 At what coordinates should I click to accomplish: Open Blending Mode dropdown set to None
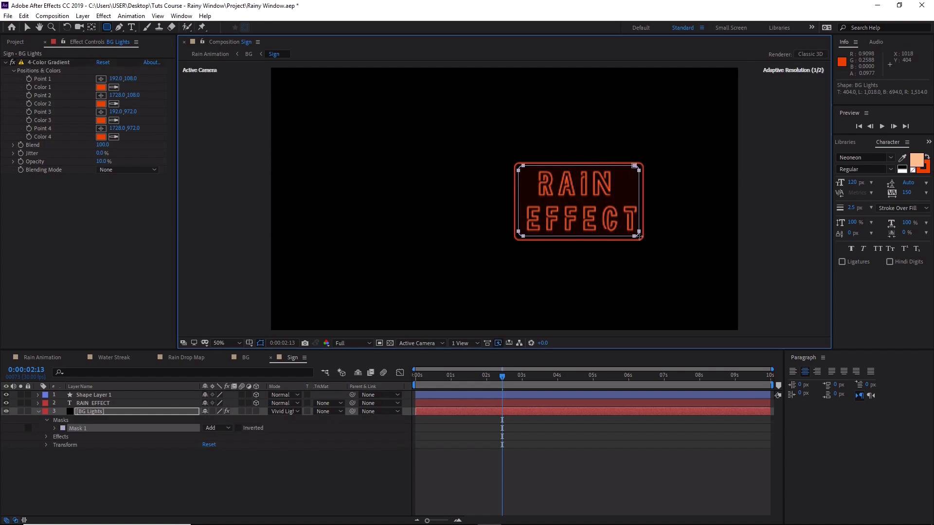click(x=128, y=170)
